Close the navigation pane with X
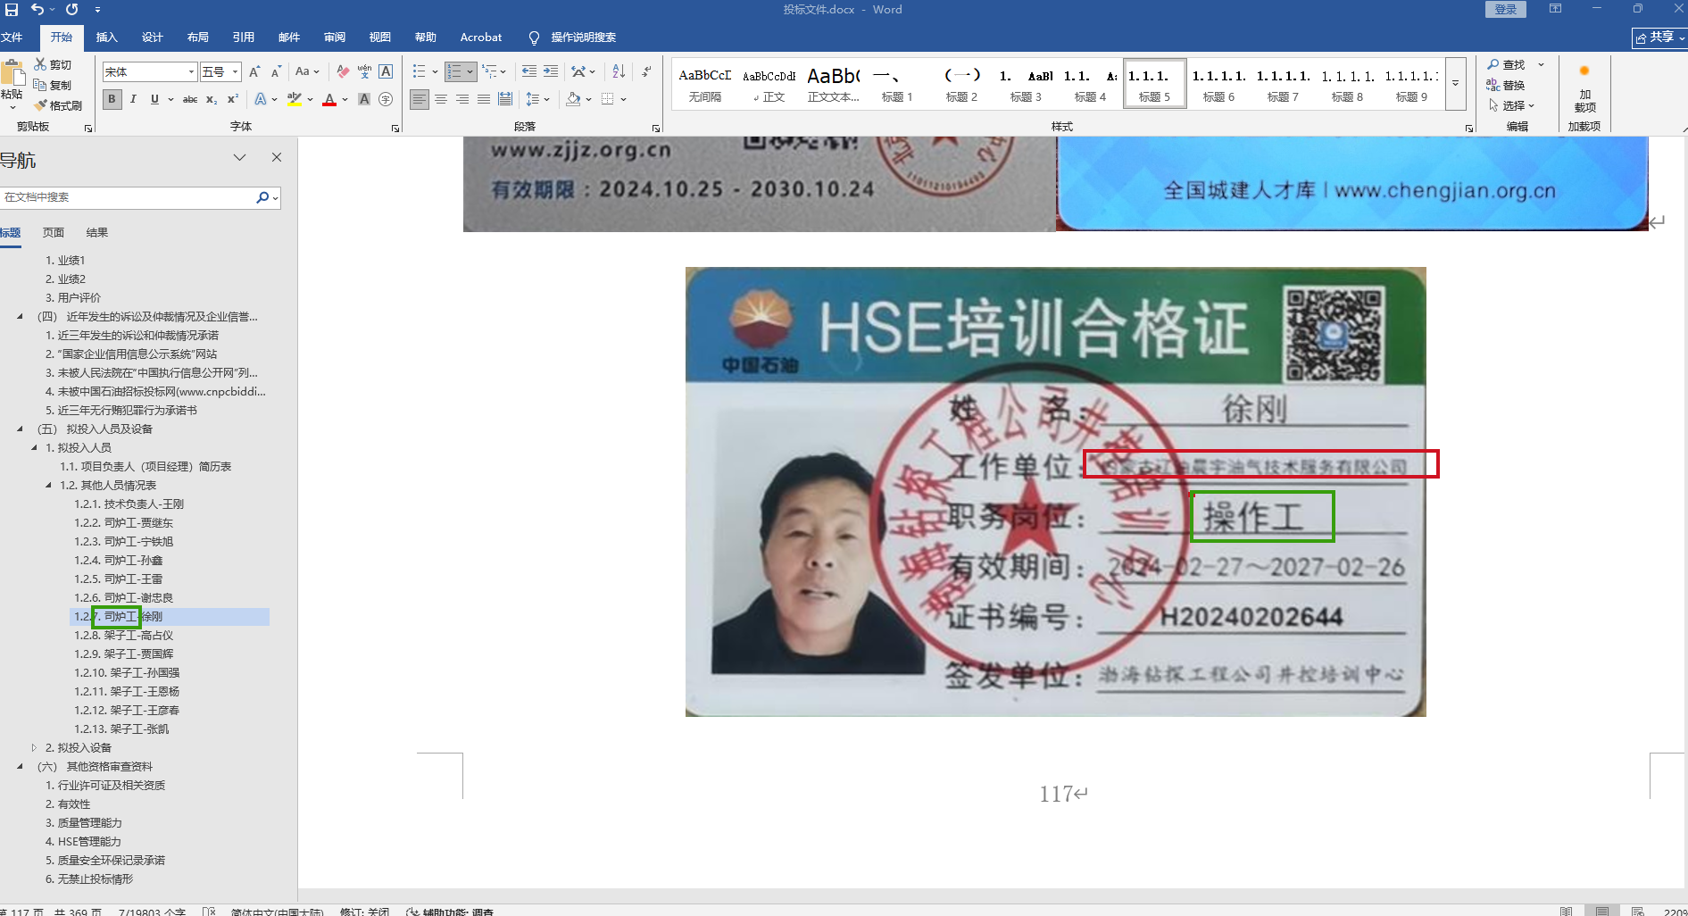This screenshot has height=916, width=1688. pos(277,157)
